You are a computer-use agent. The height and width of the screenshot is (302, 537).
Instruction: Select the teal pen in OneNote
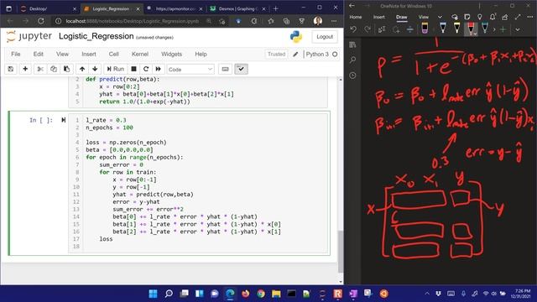485,29
